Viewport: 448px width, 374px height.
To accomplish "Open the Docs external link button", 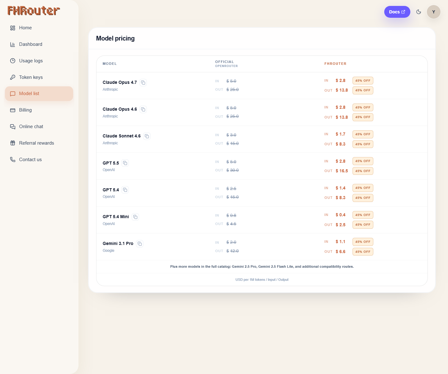I will click(397, 12).
